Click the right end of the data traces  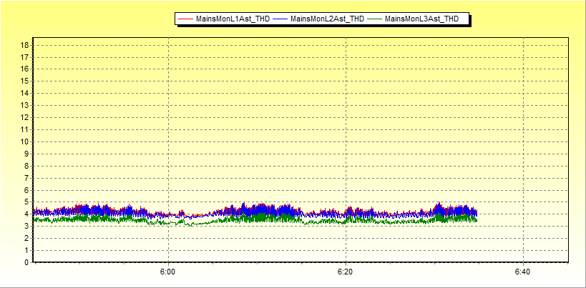(x=476, y=214)
